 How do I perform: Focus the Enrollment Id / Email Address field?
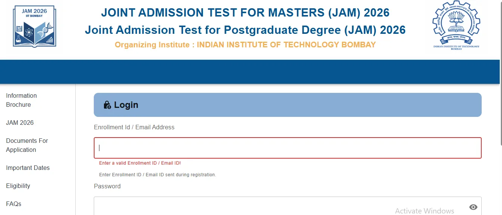click(x=287, y=148)
